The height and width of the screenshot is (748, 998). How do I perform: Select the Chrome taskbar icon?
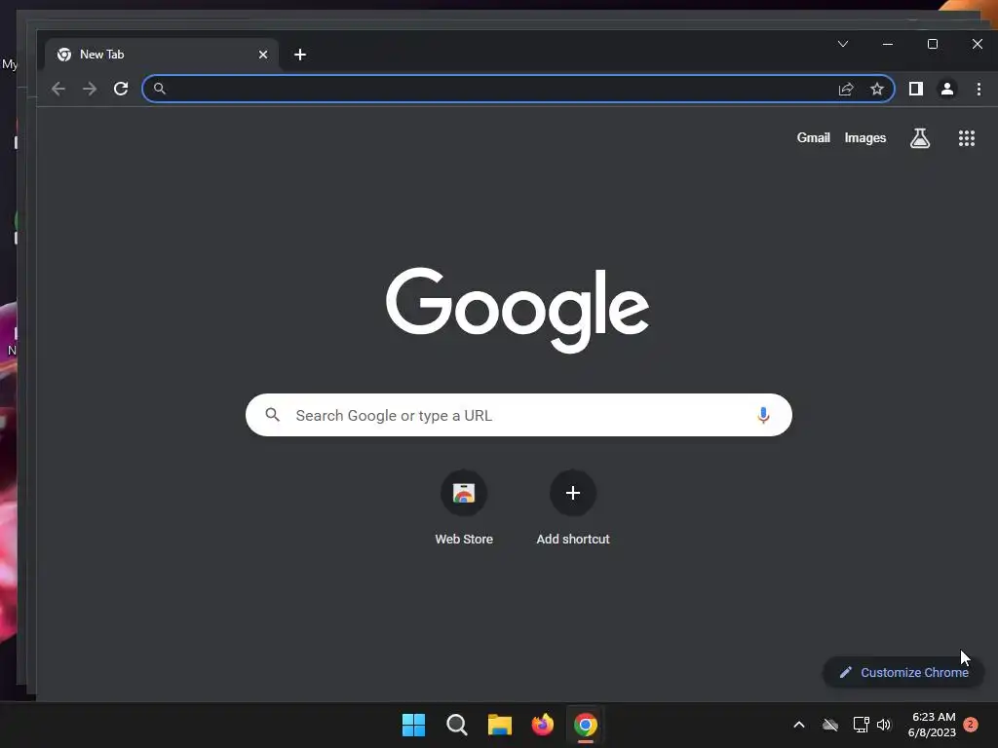586,725
